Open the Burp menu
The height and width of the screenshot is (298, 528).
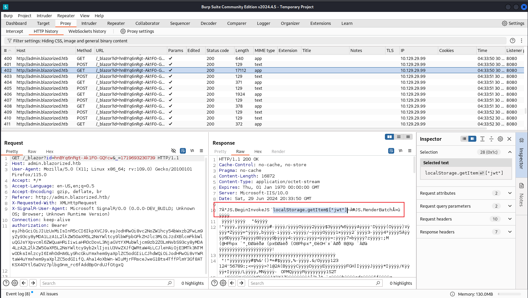8,16
